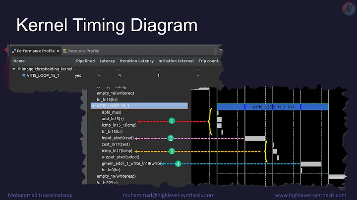This screenshot has width=357, height=200.
Task: Click iteration latency value 4
Action: tap(120, 75)
